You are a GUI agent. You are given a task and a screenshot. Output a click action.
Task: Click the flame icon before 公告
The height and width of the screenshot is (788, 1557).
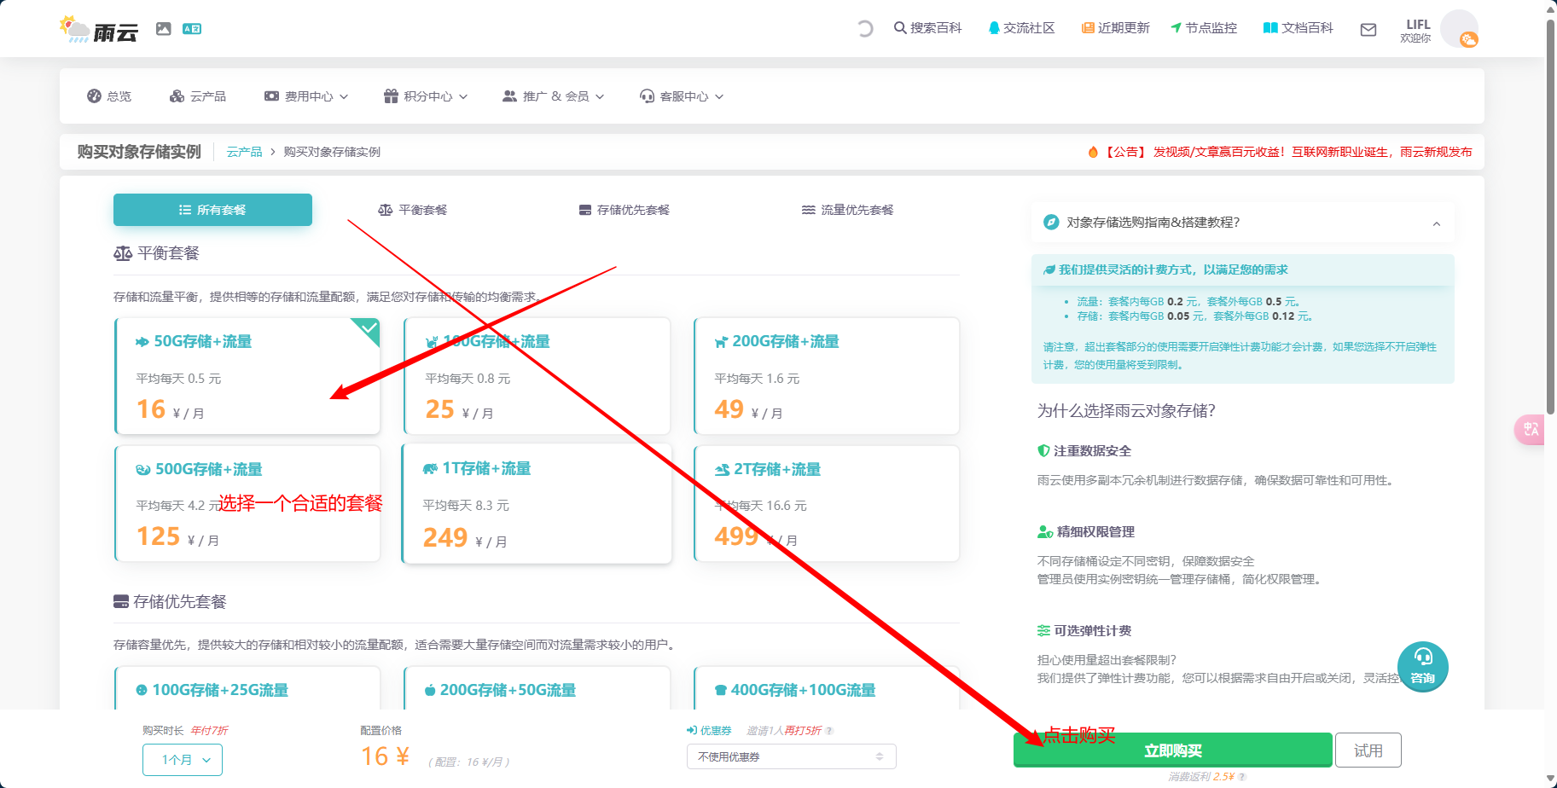click(x=1093, y=152)
